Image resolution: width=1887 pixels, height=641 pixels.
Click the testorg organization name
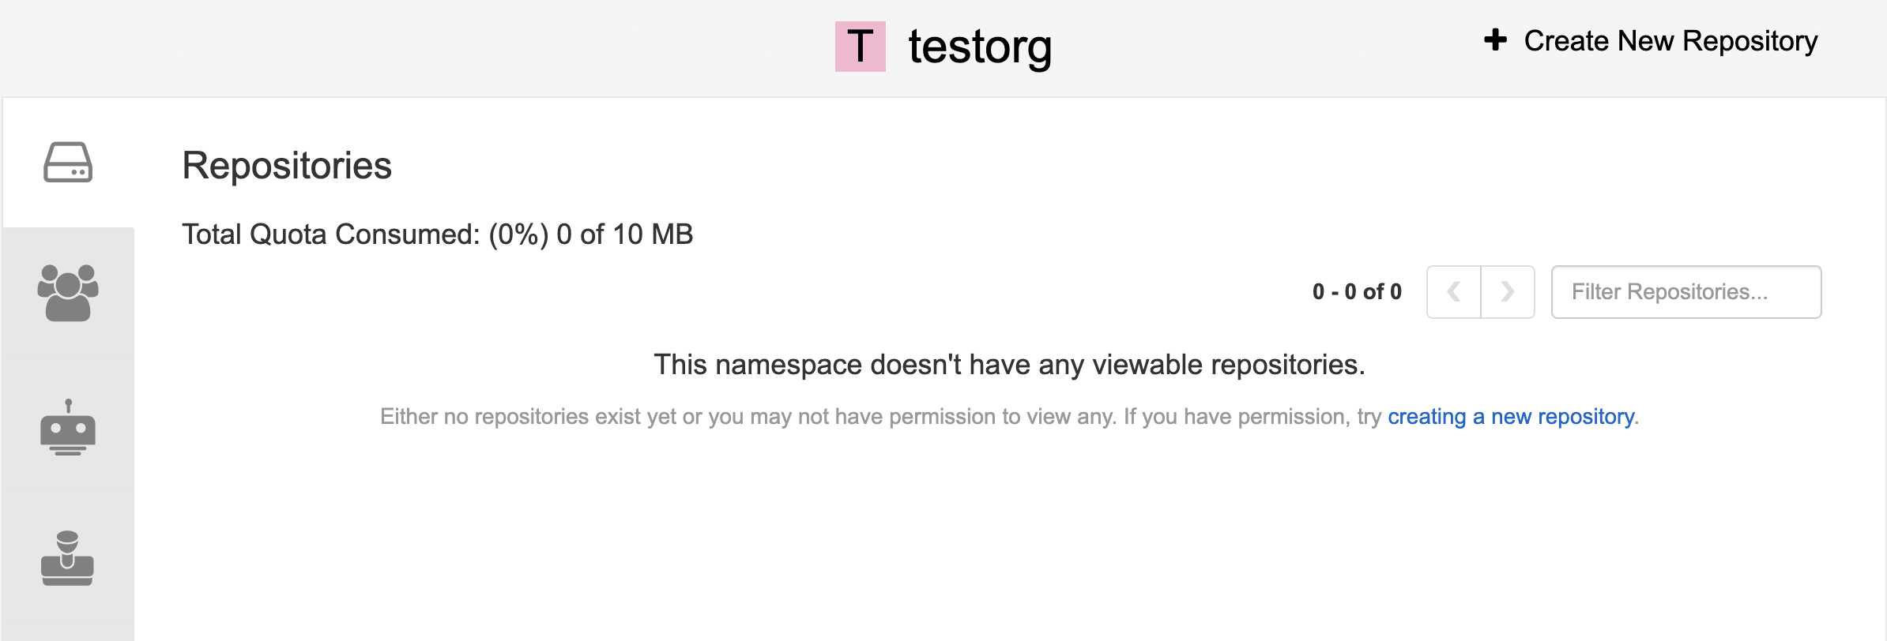980,47
